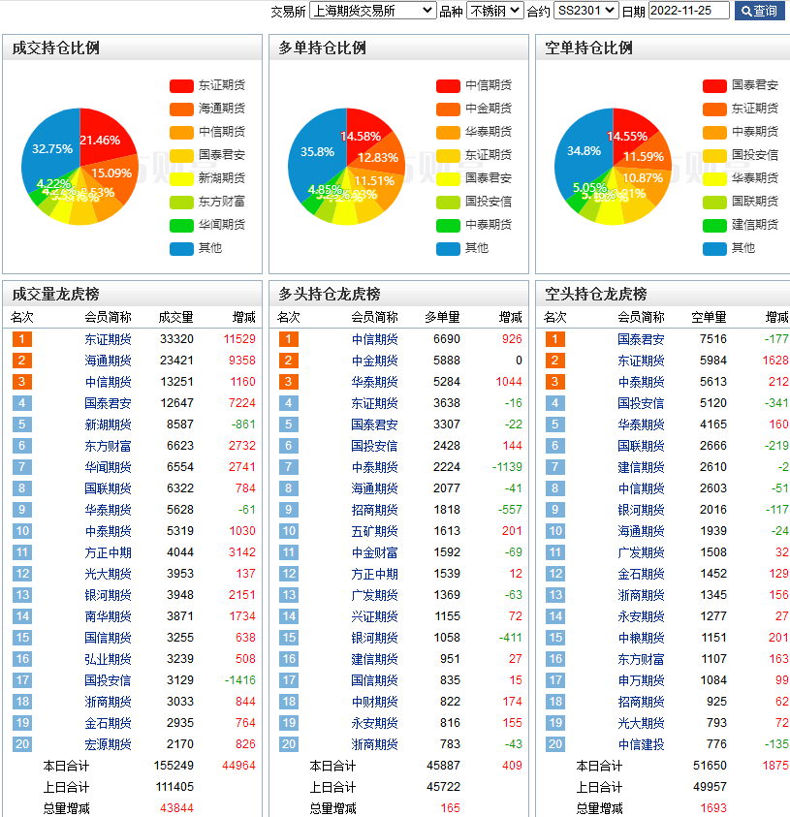The width and height of the screenshot is (790, 817).
Task: Click rank 10 badge in 多头持仓龙虎榜
Action: point(289,531)
